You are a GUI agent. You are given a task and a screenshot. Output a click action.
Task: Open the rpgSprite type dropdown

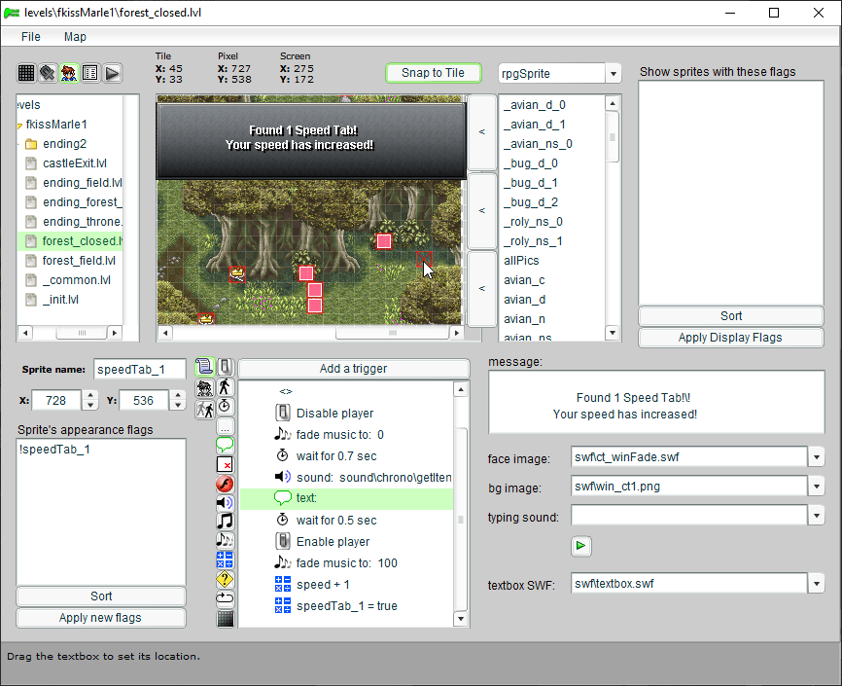click(613, 74)
